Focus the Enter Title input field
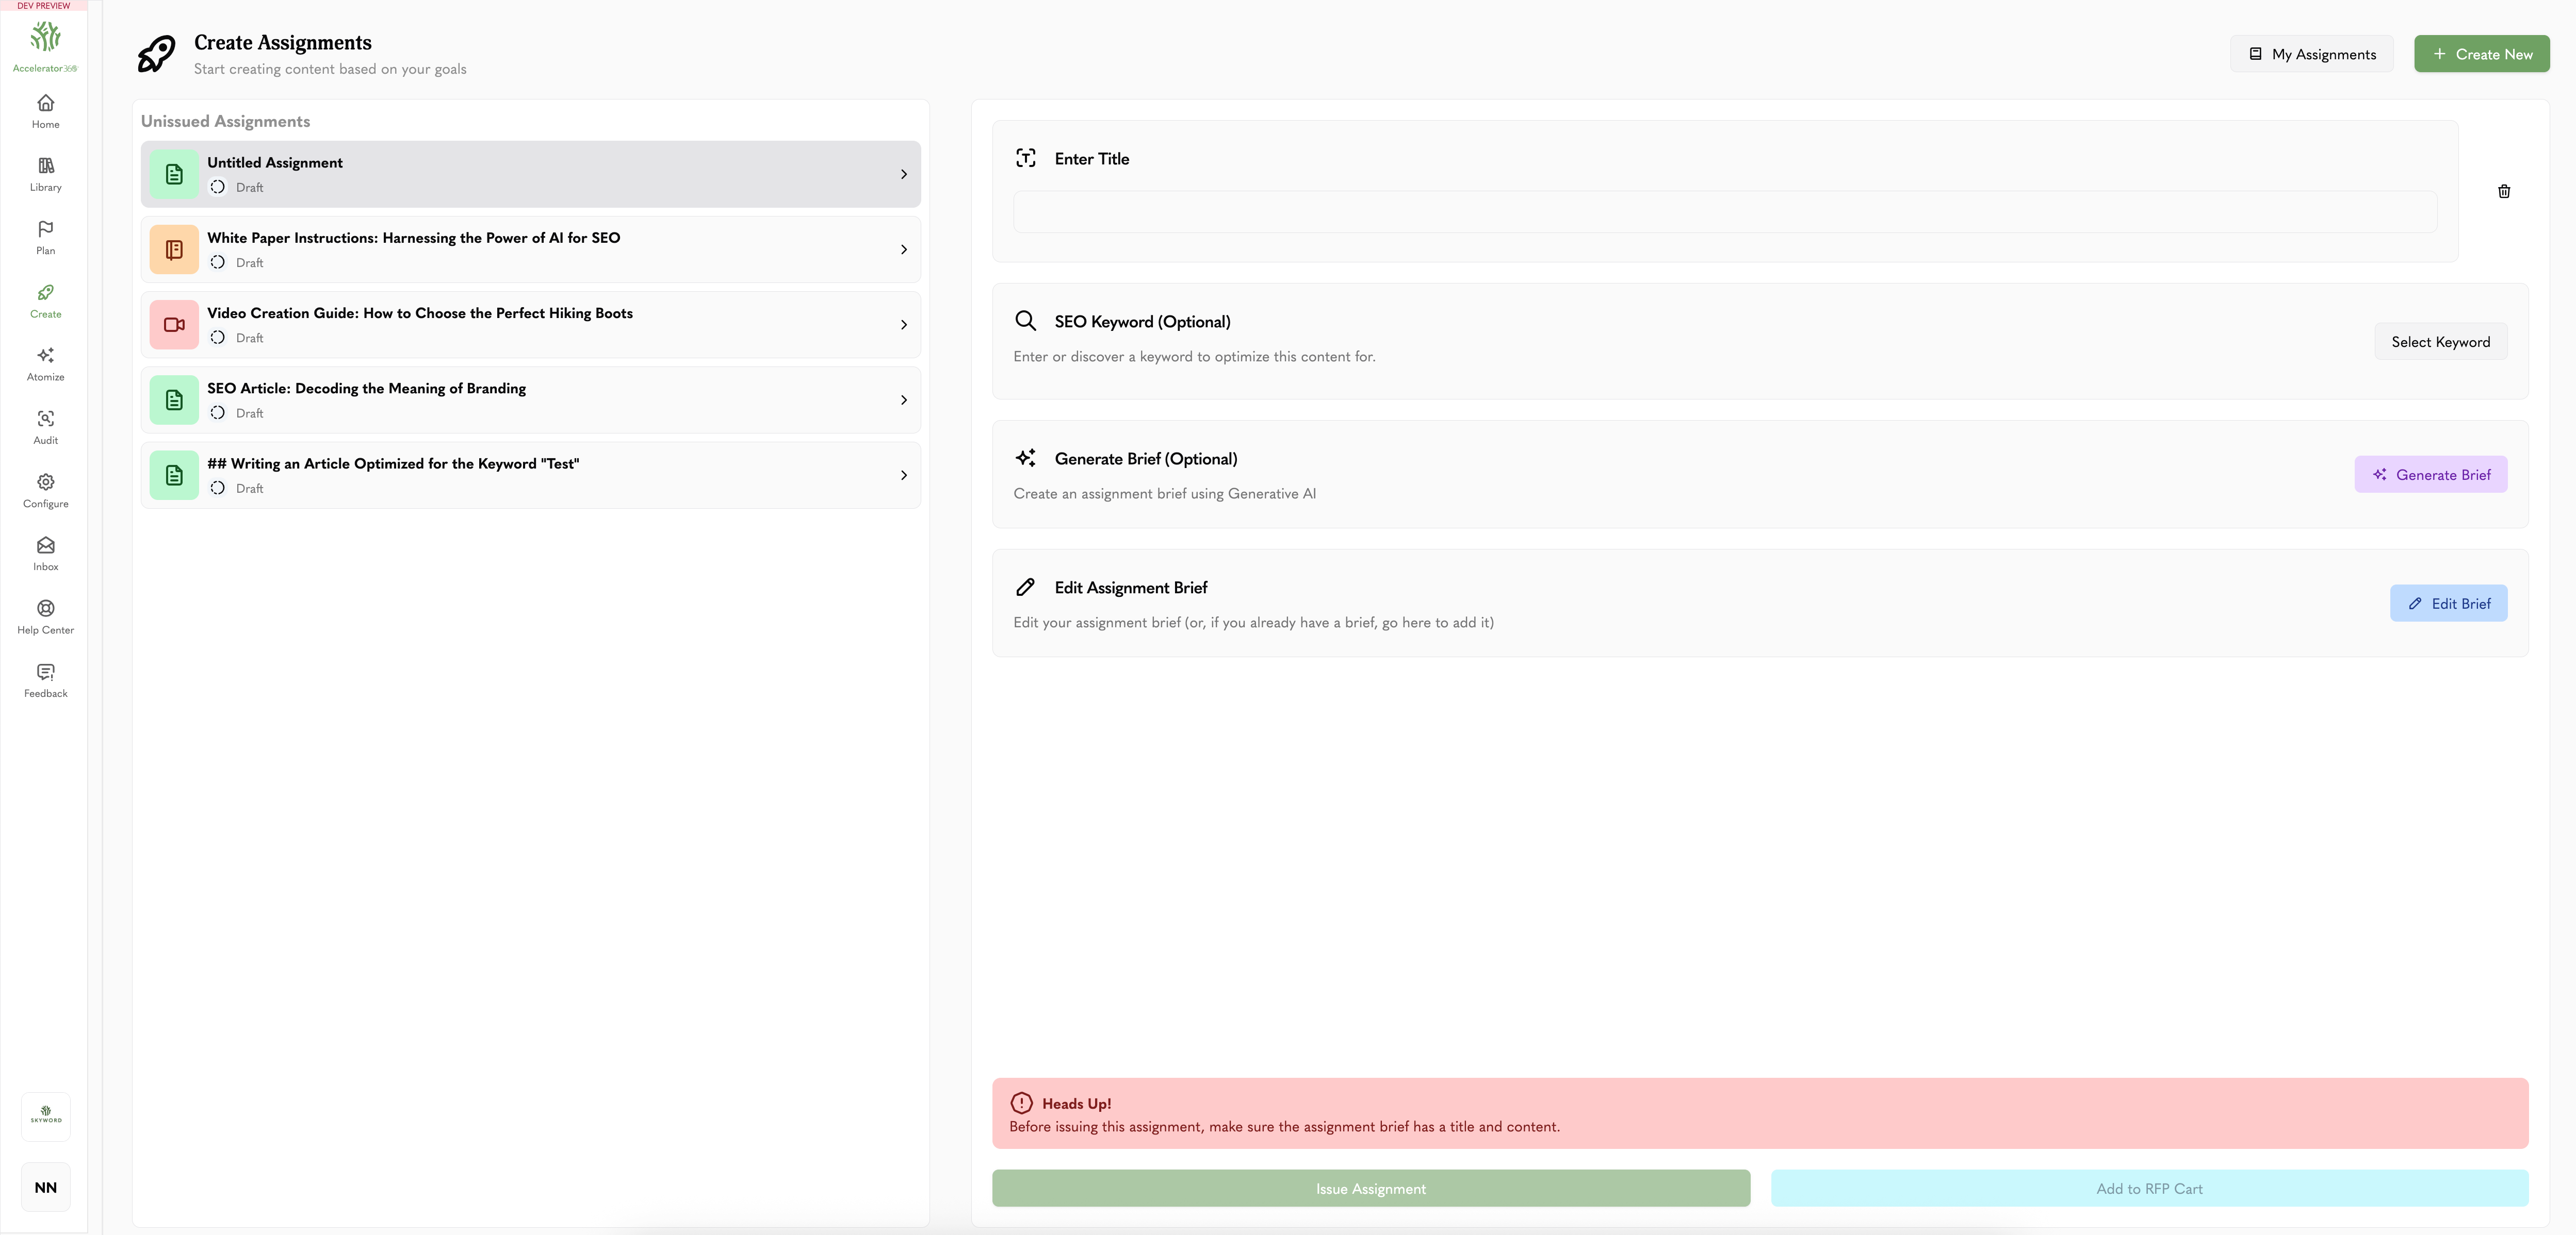The height and width of the screenshot is (1235, 2576). pos(1724,212)
